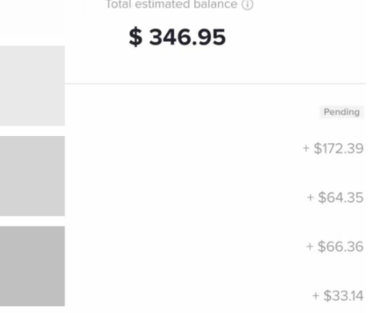View the + $66.36 transaction amount
Image resolution: width=372 pixels, height=313 pixels.
pos(335,247)
